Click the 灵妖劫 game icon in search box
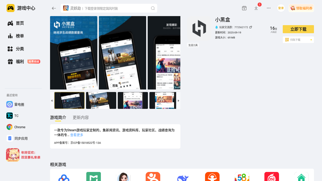The width and height of the screenshot is (322, 181). click(66, 8)
